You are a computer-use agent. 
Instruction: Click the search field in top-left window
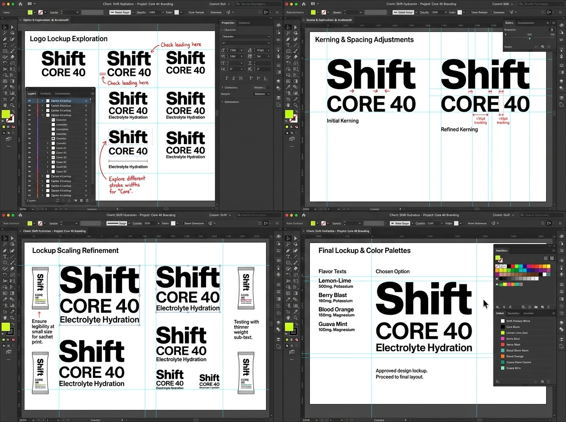pos(258,4)
